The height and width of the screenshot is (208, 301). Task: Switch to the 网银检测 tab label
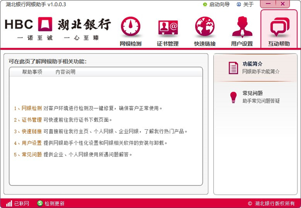[130, 44]
